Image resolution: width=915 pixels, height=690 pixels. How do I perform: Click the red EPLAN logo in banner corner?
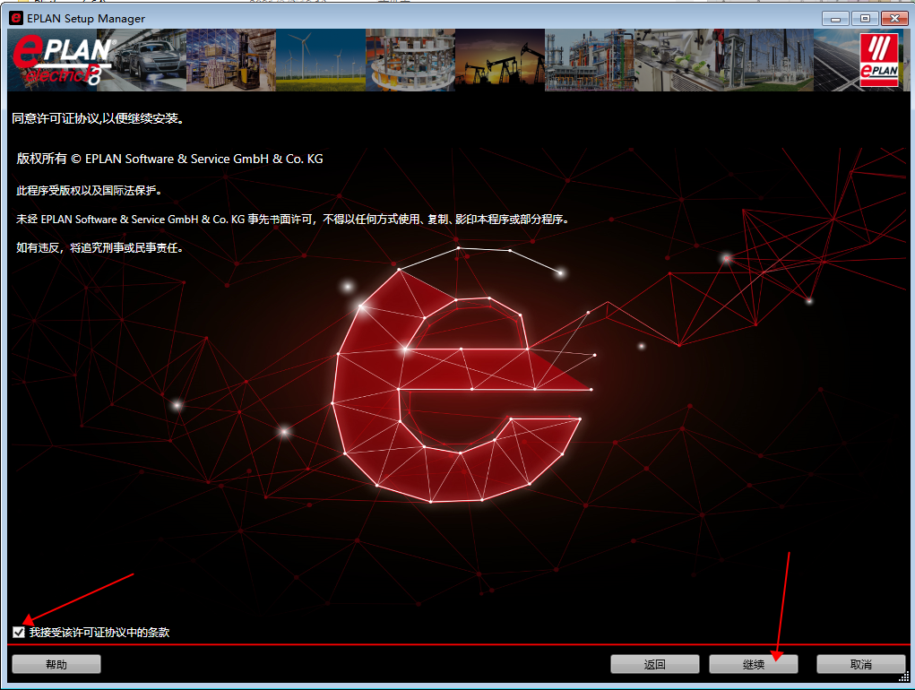(x=878, y=61)
